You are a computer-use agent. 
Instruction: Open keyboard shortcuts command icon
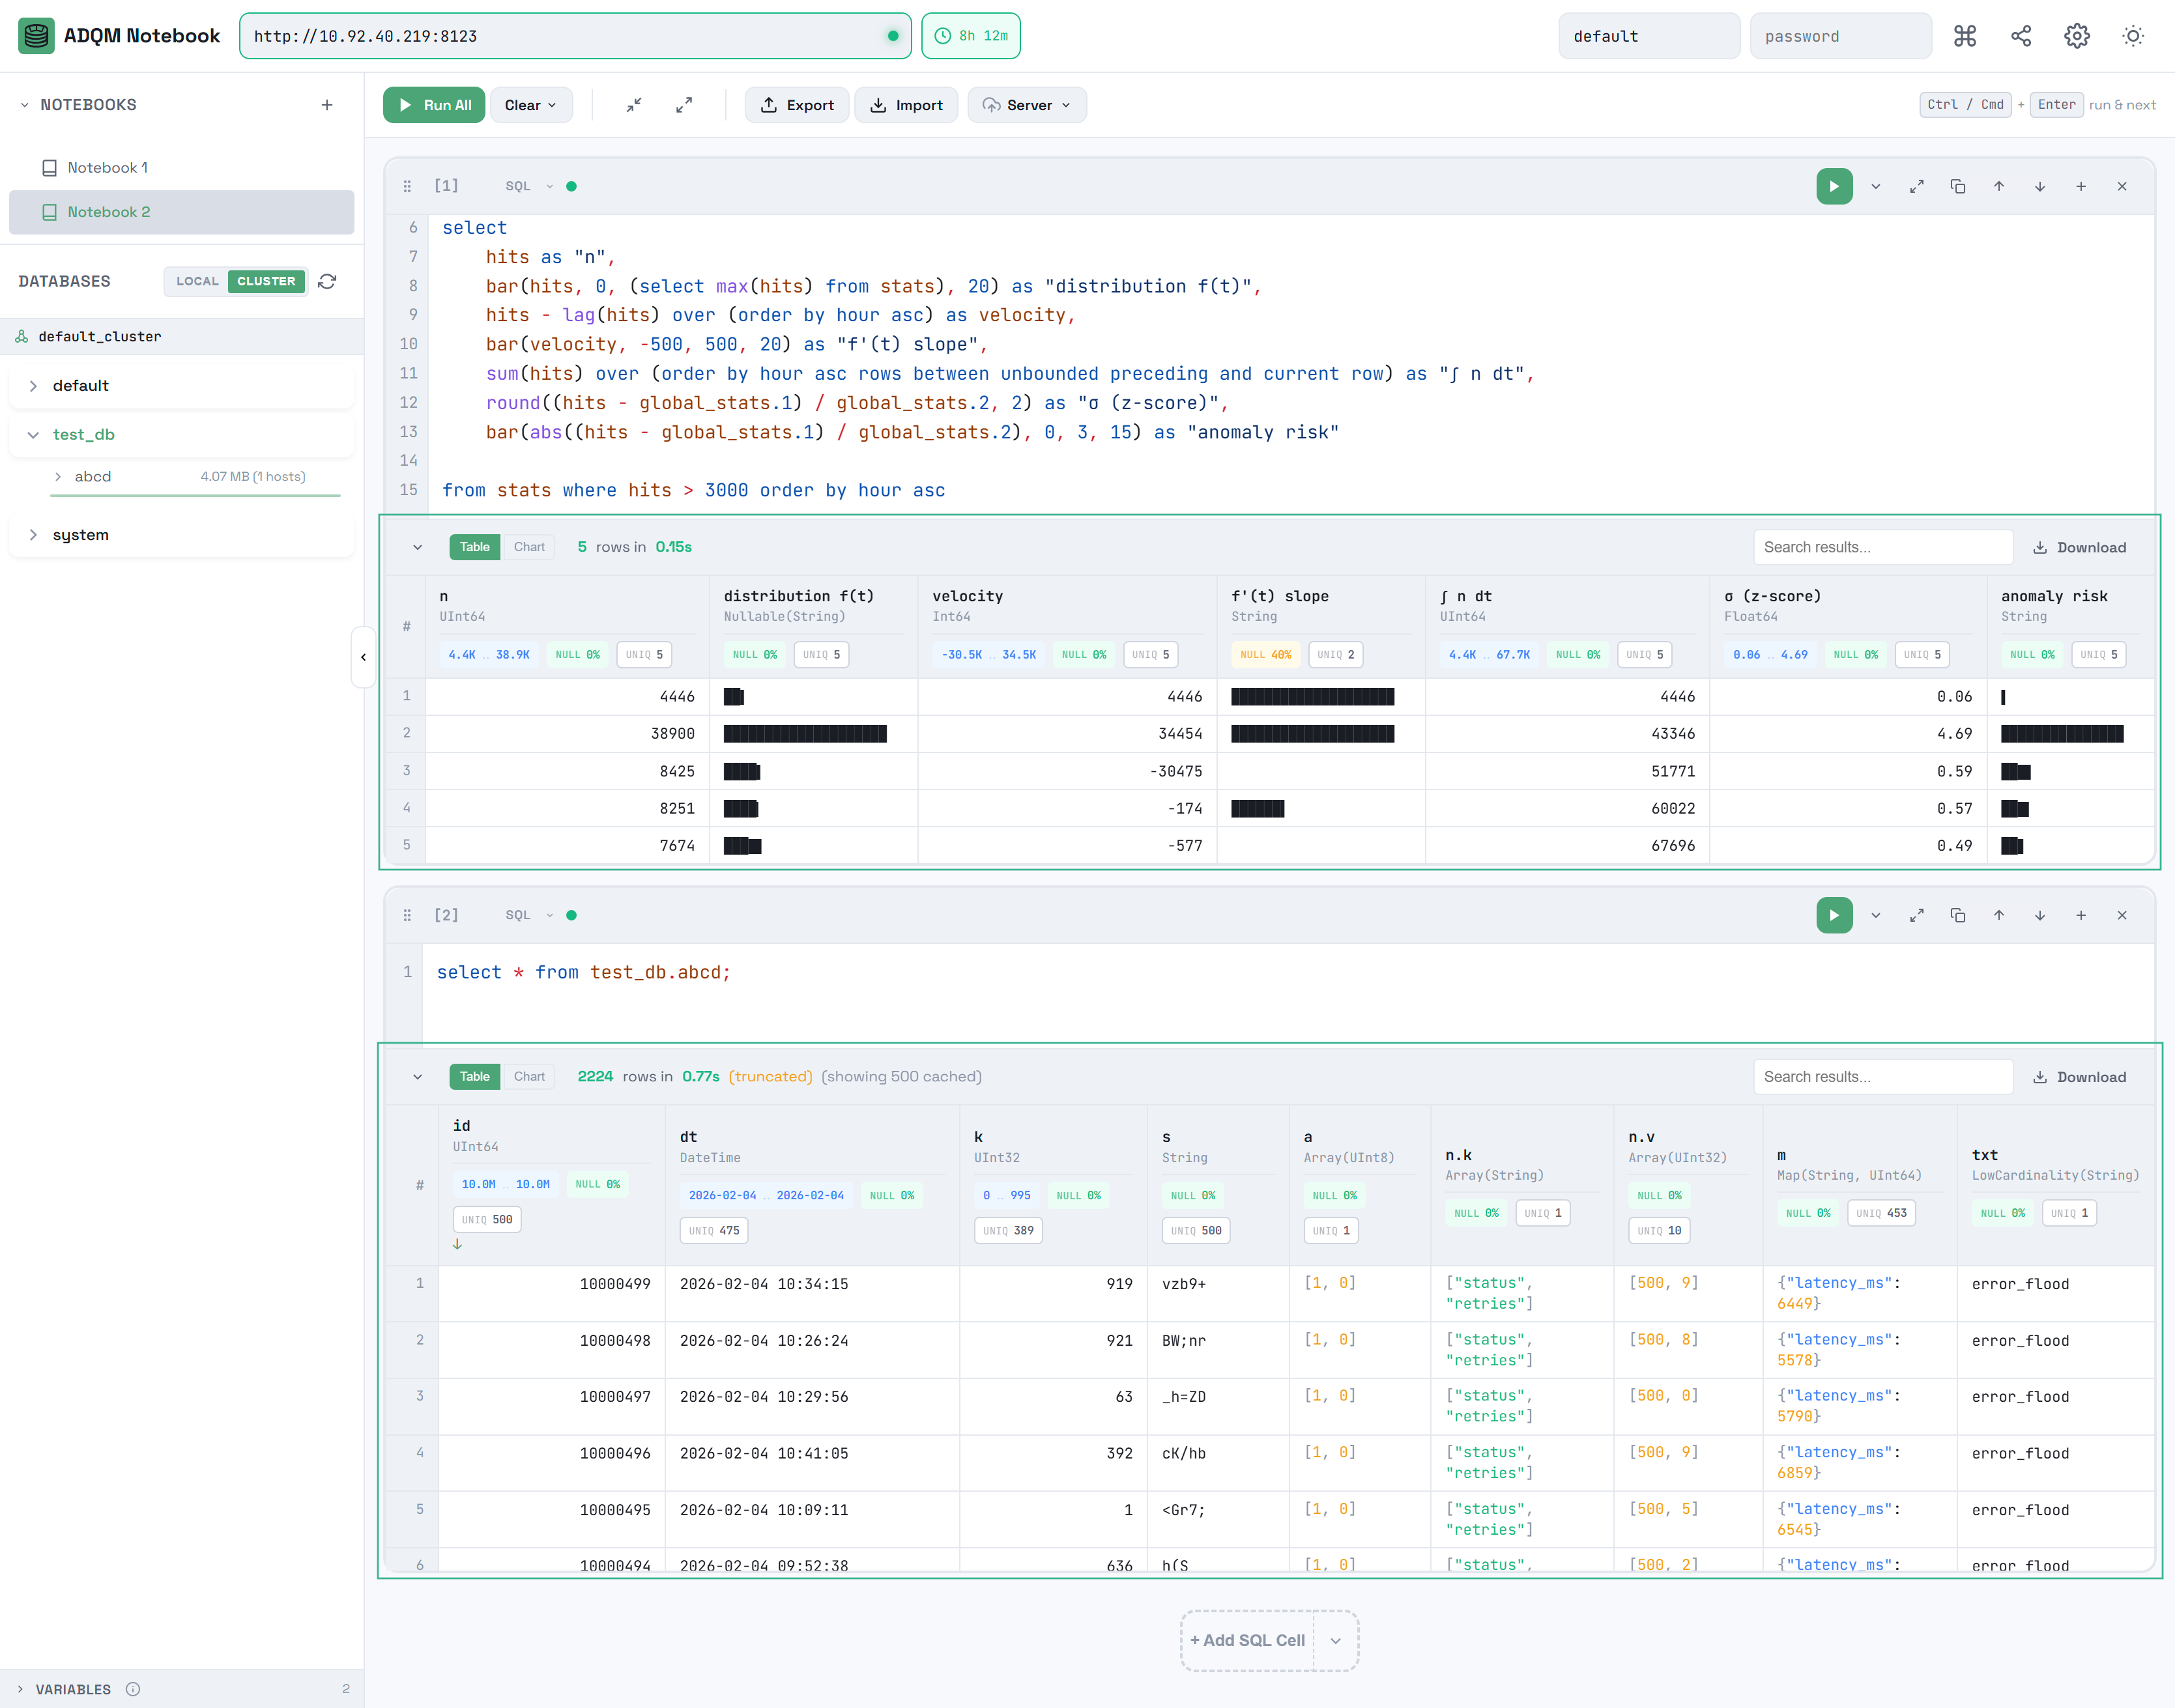click(x=1964, y=36)
